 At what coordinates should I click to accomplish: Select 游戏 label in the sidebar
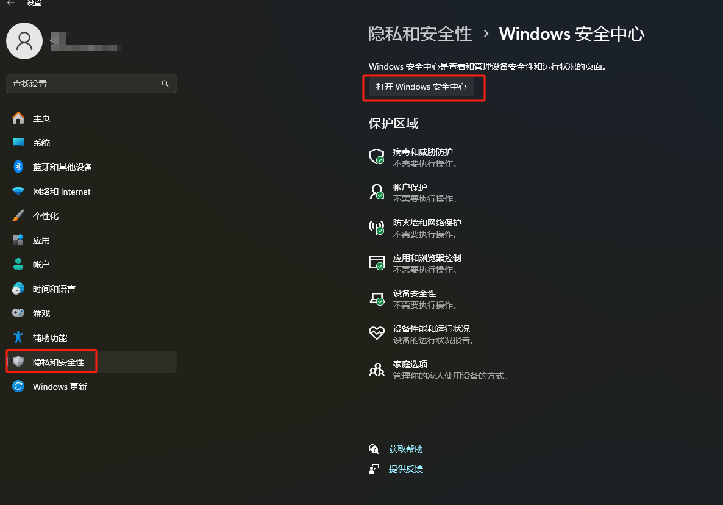(41, 313)
